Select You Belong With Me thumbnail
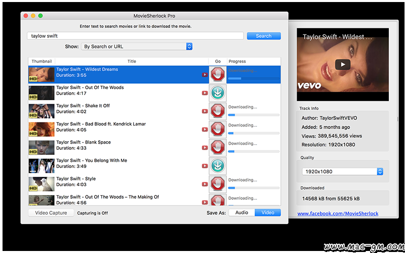405x253 pixels. (x=42, y=166)
